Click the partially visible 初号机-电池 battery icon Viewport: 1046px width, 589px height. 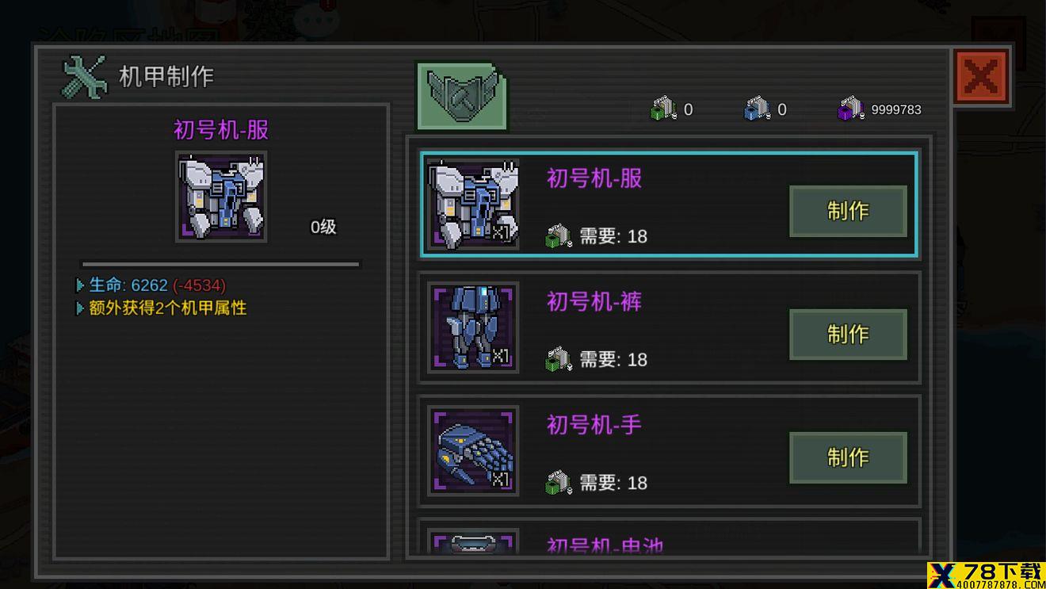(473, 541)
